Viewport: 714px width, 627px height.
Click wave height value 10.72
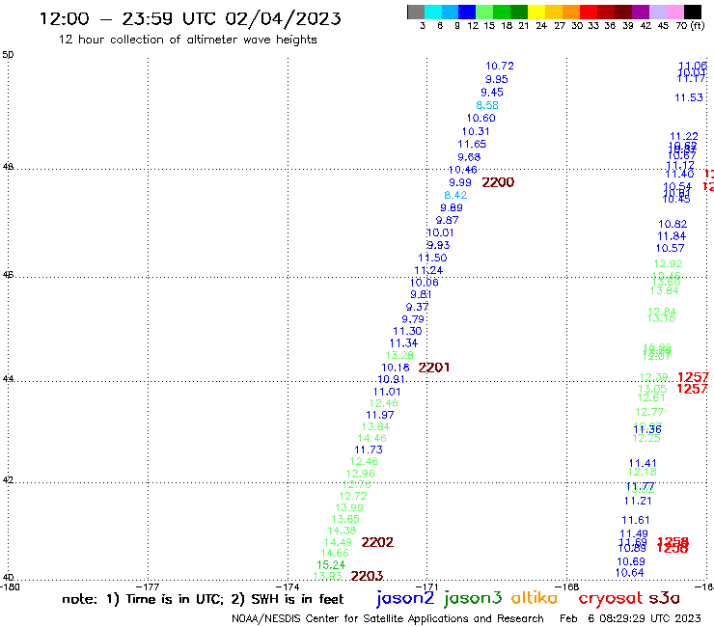coord(500,66)
